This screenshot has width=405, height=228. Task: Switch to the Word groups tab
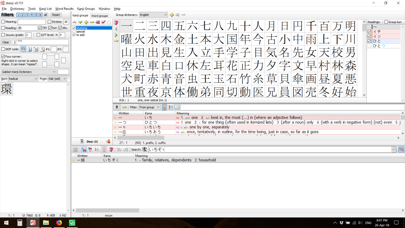pos(99,16)
